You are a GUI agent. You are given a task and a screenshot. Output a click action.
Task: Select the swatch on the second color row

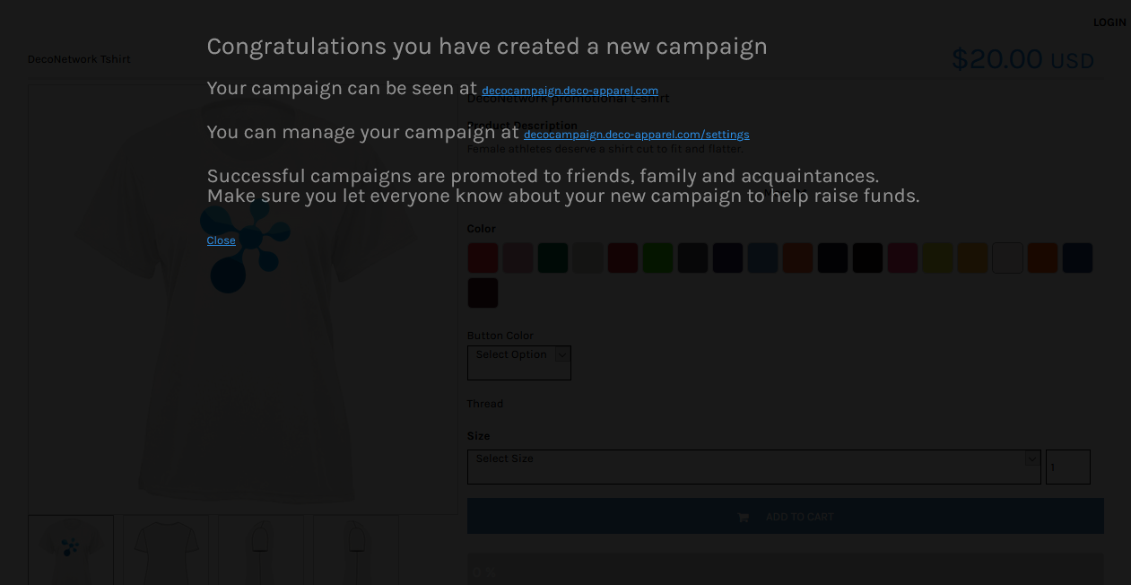tap(483, 292)
